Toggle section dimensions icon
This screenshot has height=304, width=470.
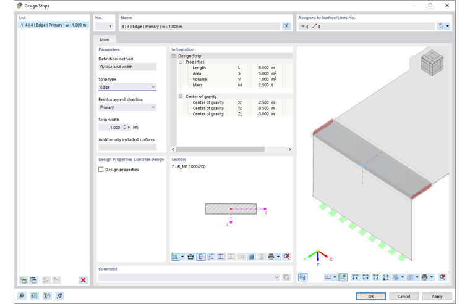click(x=200, y=257)
